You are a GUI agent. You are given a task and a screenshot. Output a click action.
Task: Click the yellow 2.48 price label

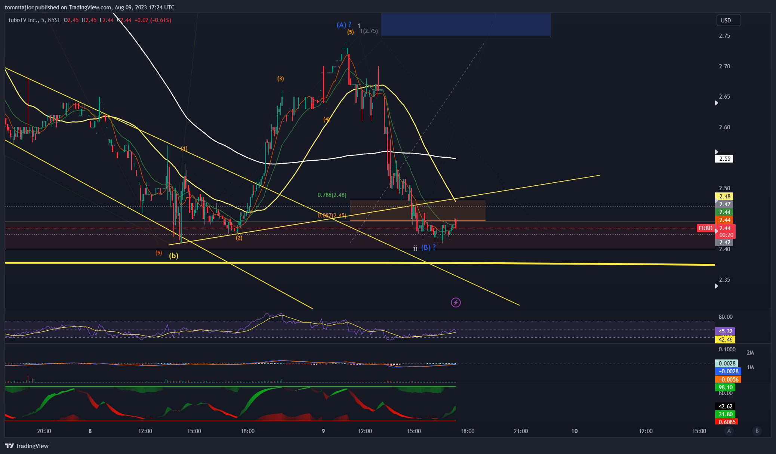pos(724,197)
